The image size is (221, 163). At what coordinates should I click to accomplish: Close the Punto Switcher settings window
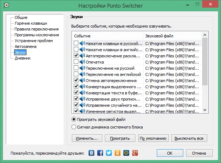pos(210,4)
